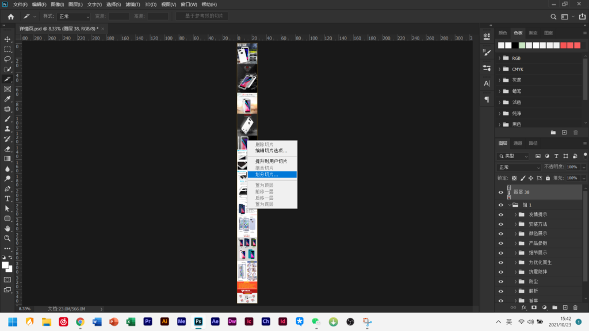Click 编辑切片选项 in context menu
Screen dimensions: 589x331
click(271, 151)
